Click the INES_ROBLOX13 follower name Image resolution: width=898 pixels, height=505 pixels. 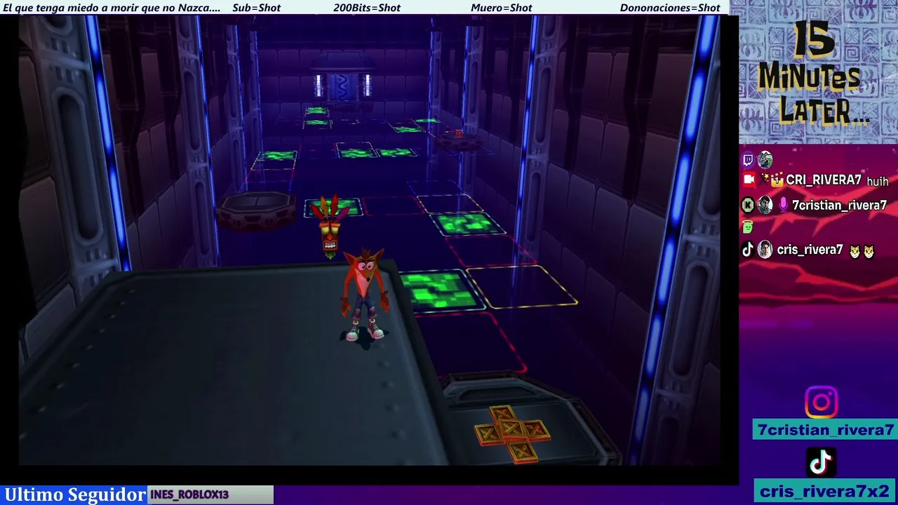(x=189, y=494)
